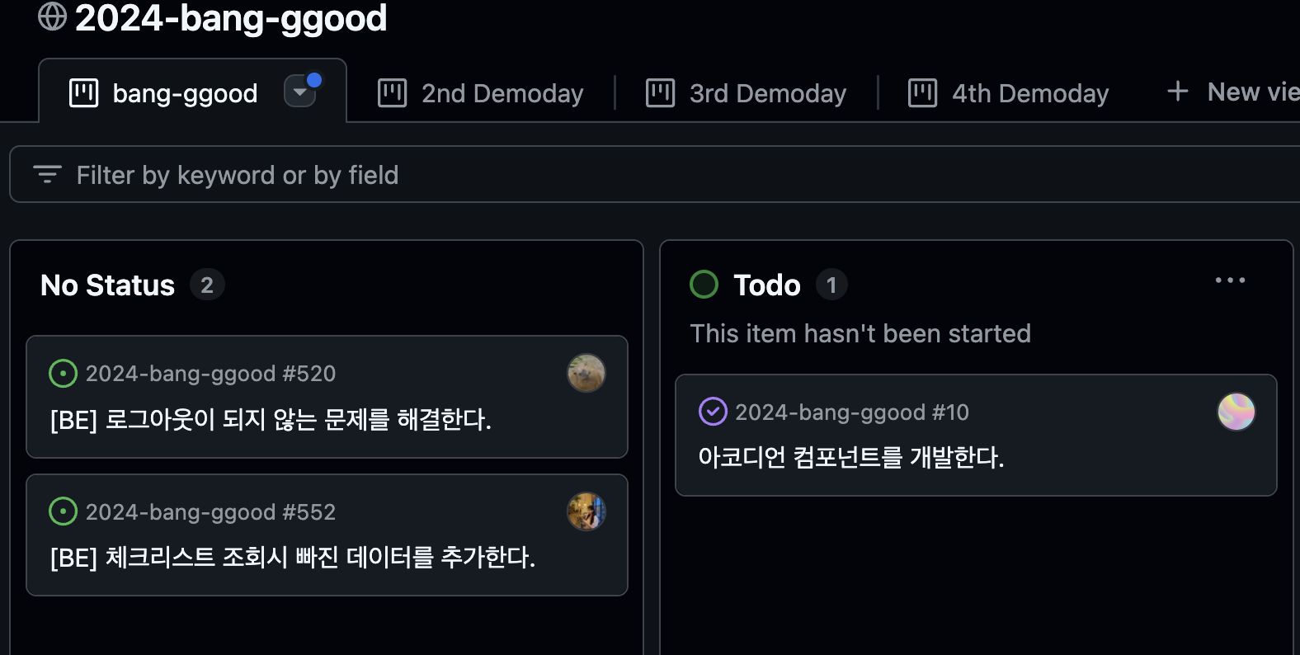Switch to the 2nd Demoday tab
The width and height of the screenshot is (1300, 655).
click(480, 93)
